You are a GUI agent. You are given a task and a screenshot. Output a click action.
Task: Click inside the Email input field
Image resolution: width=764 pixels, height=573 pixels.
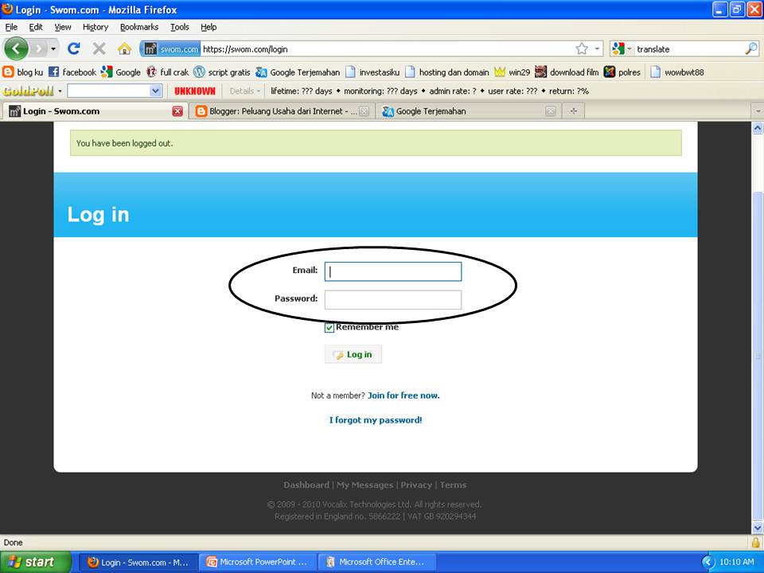pos(392,271)
